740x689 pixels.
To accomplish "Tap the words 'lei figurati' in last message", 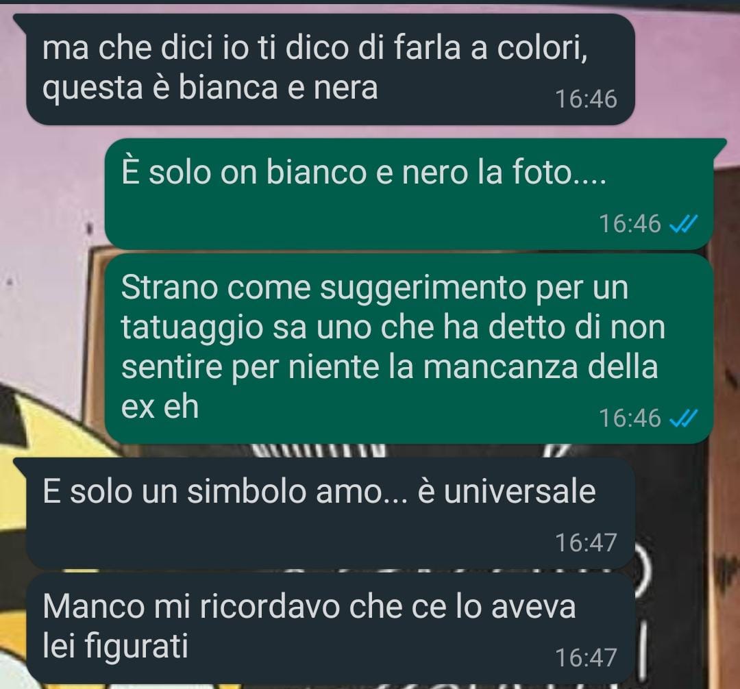I will [115, 647].
